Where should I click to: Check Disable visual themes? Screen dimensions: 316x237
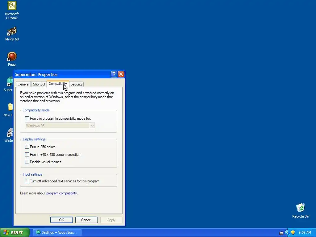27,162
